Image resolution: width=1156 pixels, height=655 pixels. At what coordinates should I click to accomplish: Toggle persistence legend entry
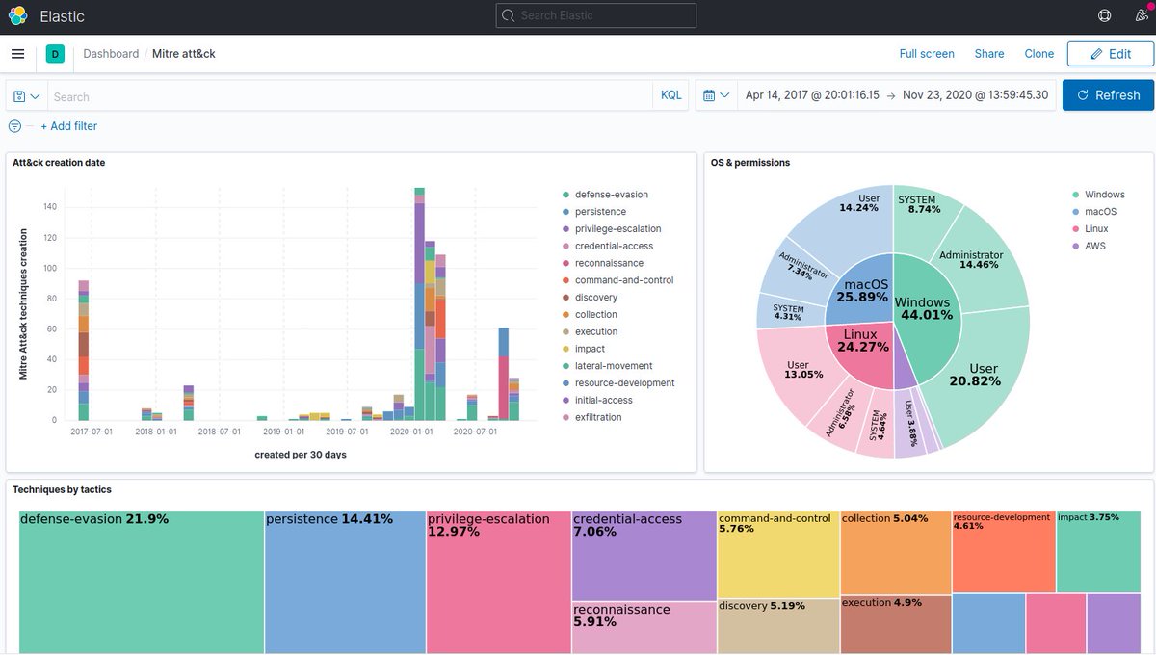(x=600, y=212)
